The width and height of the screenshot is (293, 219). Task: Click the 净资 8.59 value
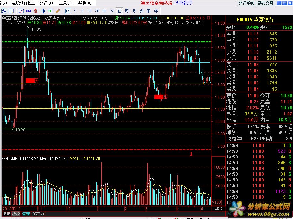[x=254, y=133]
